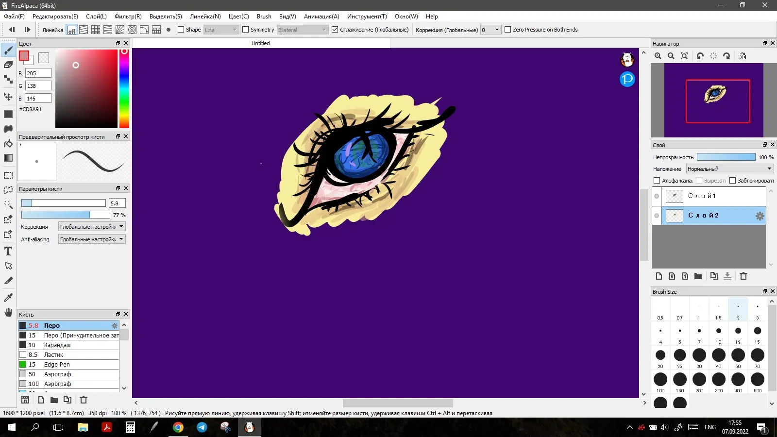Select the Move tool
This screenshot has height=437, width=777.
point(8,97)
